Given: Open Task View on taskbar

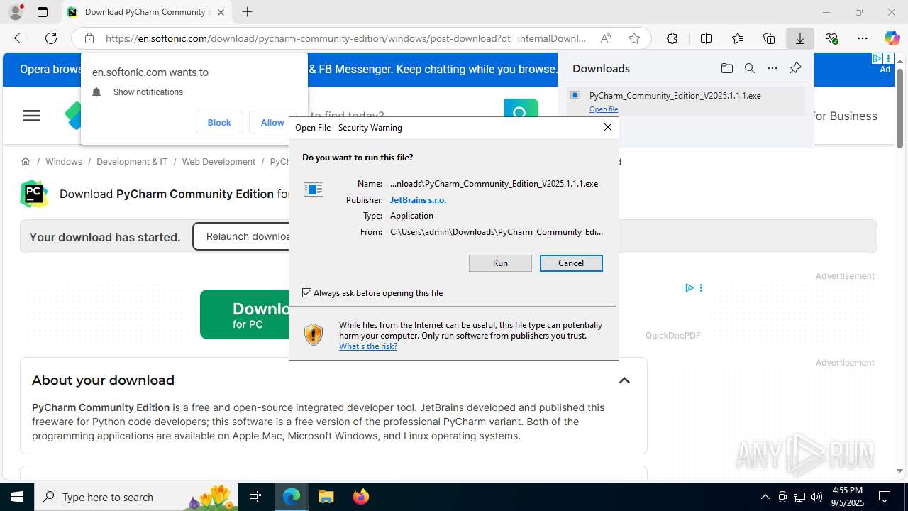Looking at the screenshot, I should tap(255, 497).
